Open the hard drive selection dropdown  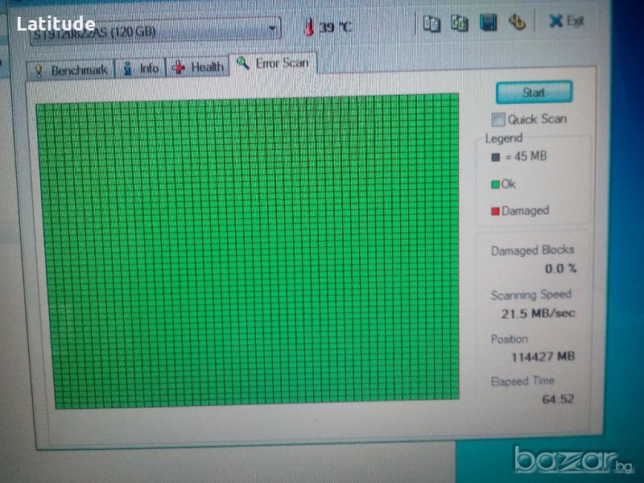[274, 30]
